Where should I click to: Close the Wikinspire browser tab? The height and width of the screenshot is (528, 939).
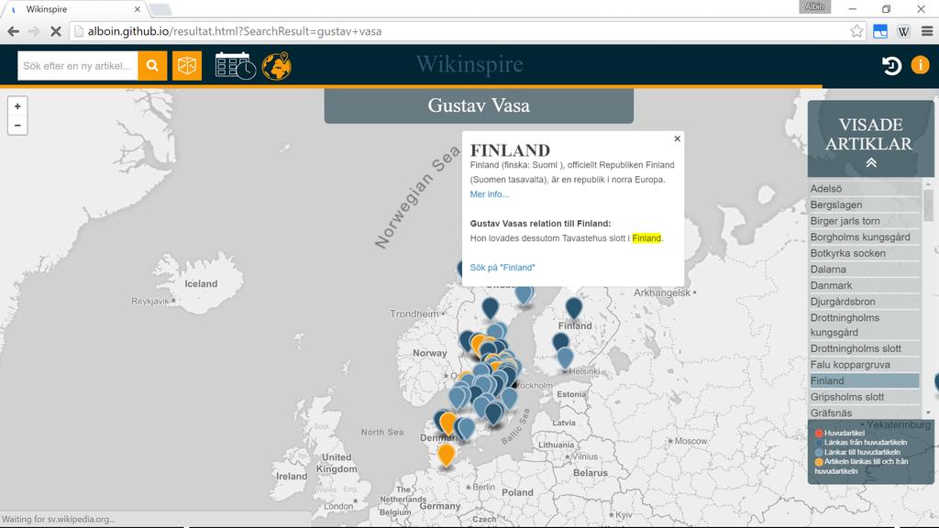138,9
